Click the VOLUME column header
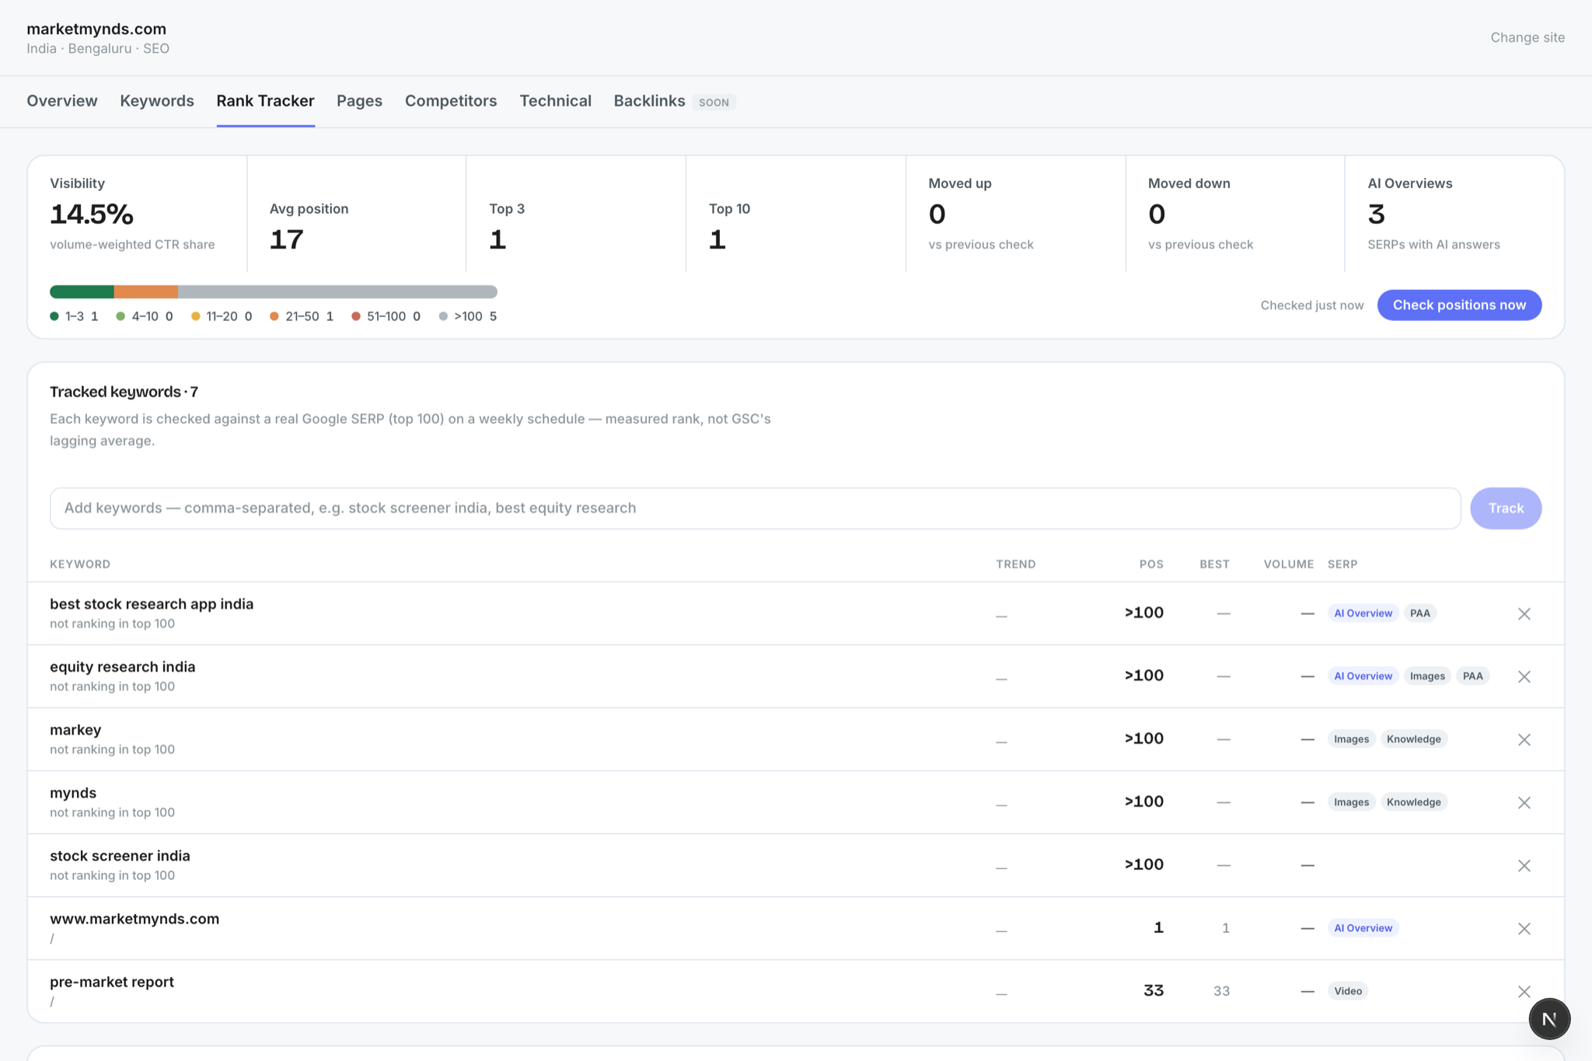This screenshot has width=1592, height=1061. tap(1288, 564)
